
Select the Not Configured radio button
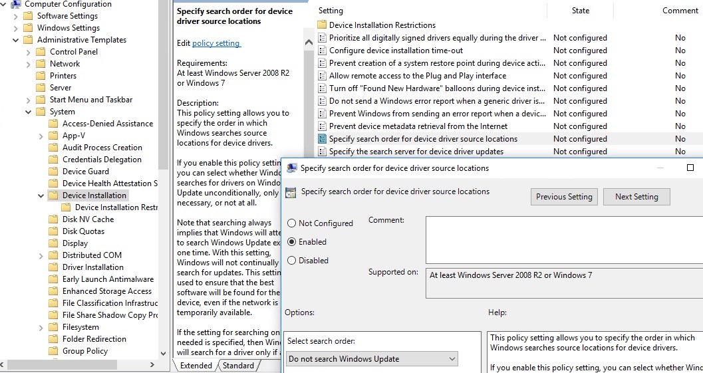point(291,223)
